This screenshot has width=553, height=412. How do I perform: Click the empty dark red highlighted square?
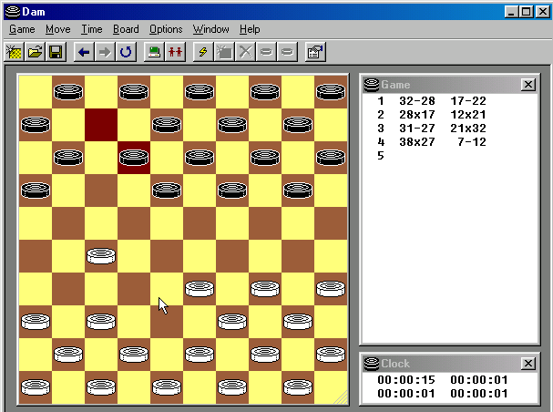coord(101,125)
